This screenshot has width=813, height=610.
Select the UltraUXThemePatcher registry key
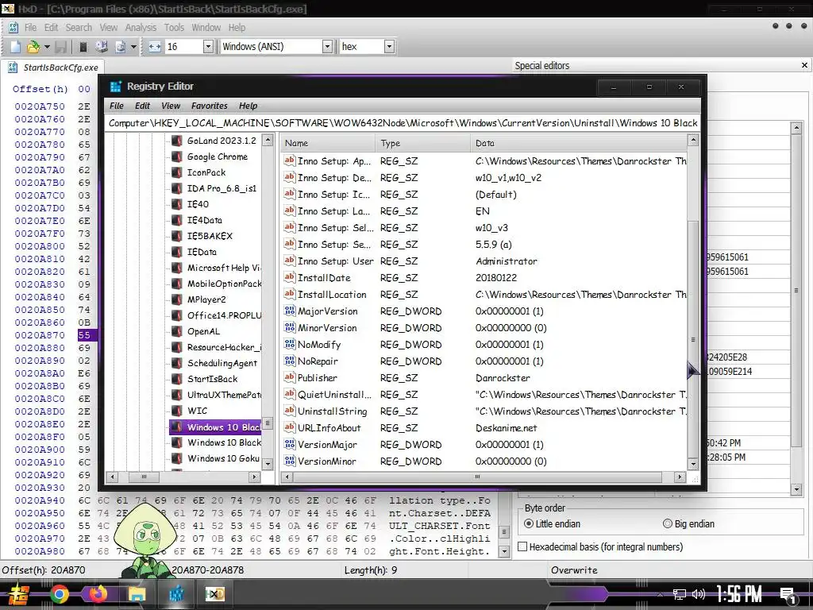click(224, 395)
